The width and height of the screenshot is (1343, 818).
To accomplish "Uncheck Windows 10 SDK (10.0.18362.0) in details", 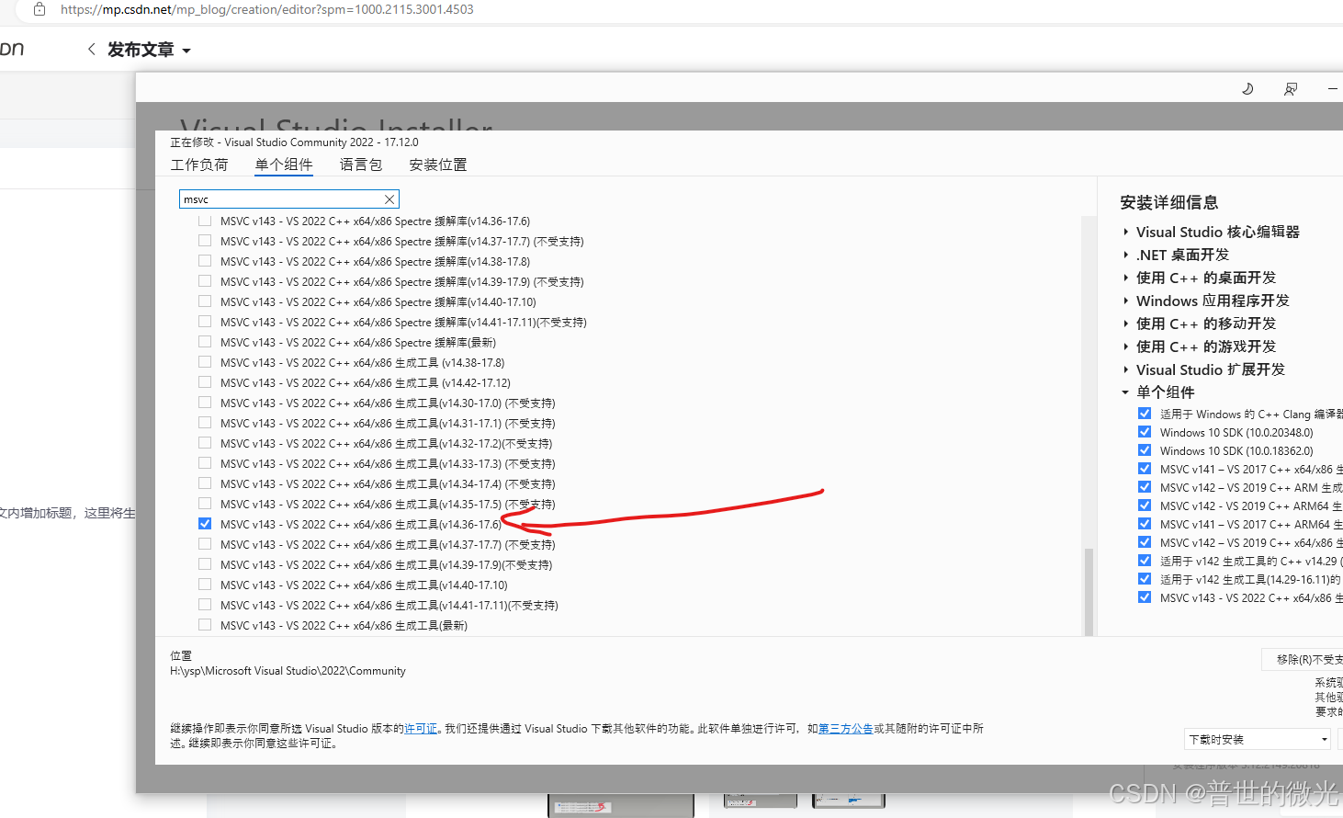I will click(1145, 450).
